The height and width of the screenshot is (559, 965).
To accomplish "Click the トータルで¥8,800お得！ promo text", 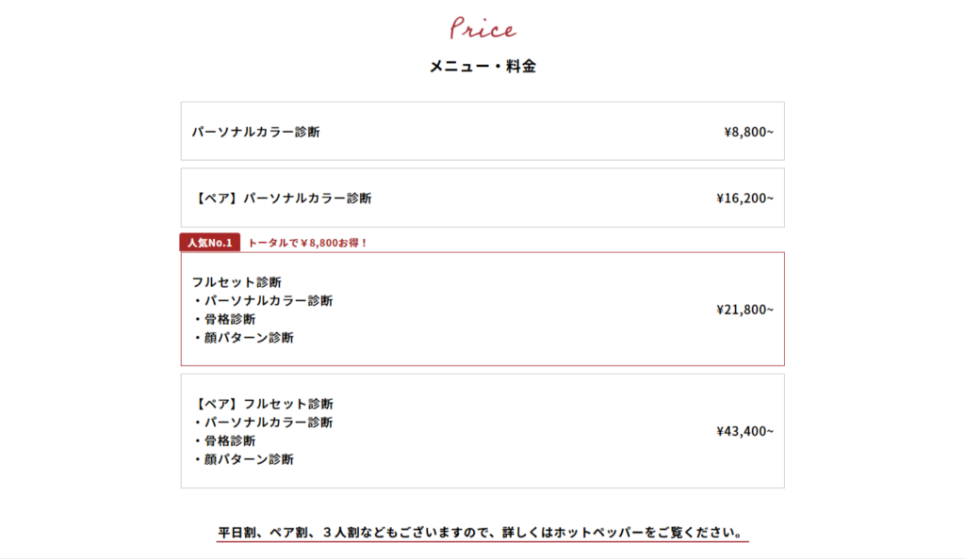I will [x=307, y=243].
